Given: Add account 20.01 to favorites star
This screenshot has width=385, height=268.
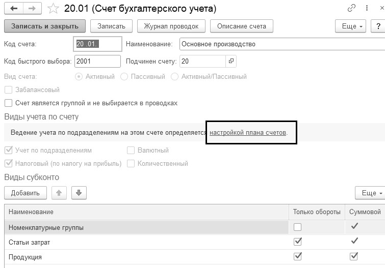Looking at the screenshot, I should pyautogui.click(x=53, y=9).
